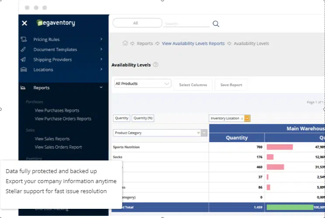
Task: Collapse the Reports section chevron
Action: pos(101,87)
